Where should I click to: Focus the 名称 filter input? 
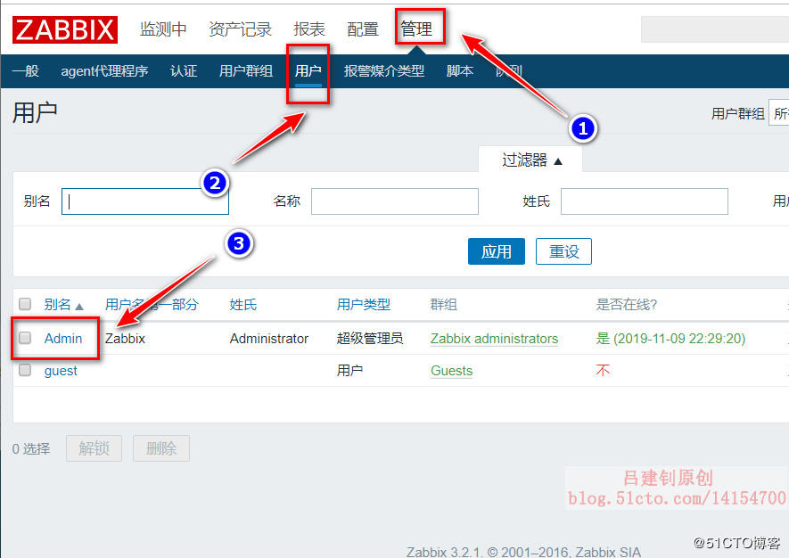pos(394,201)
